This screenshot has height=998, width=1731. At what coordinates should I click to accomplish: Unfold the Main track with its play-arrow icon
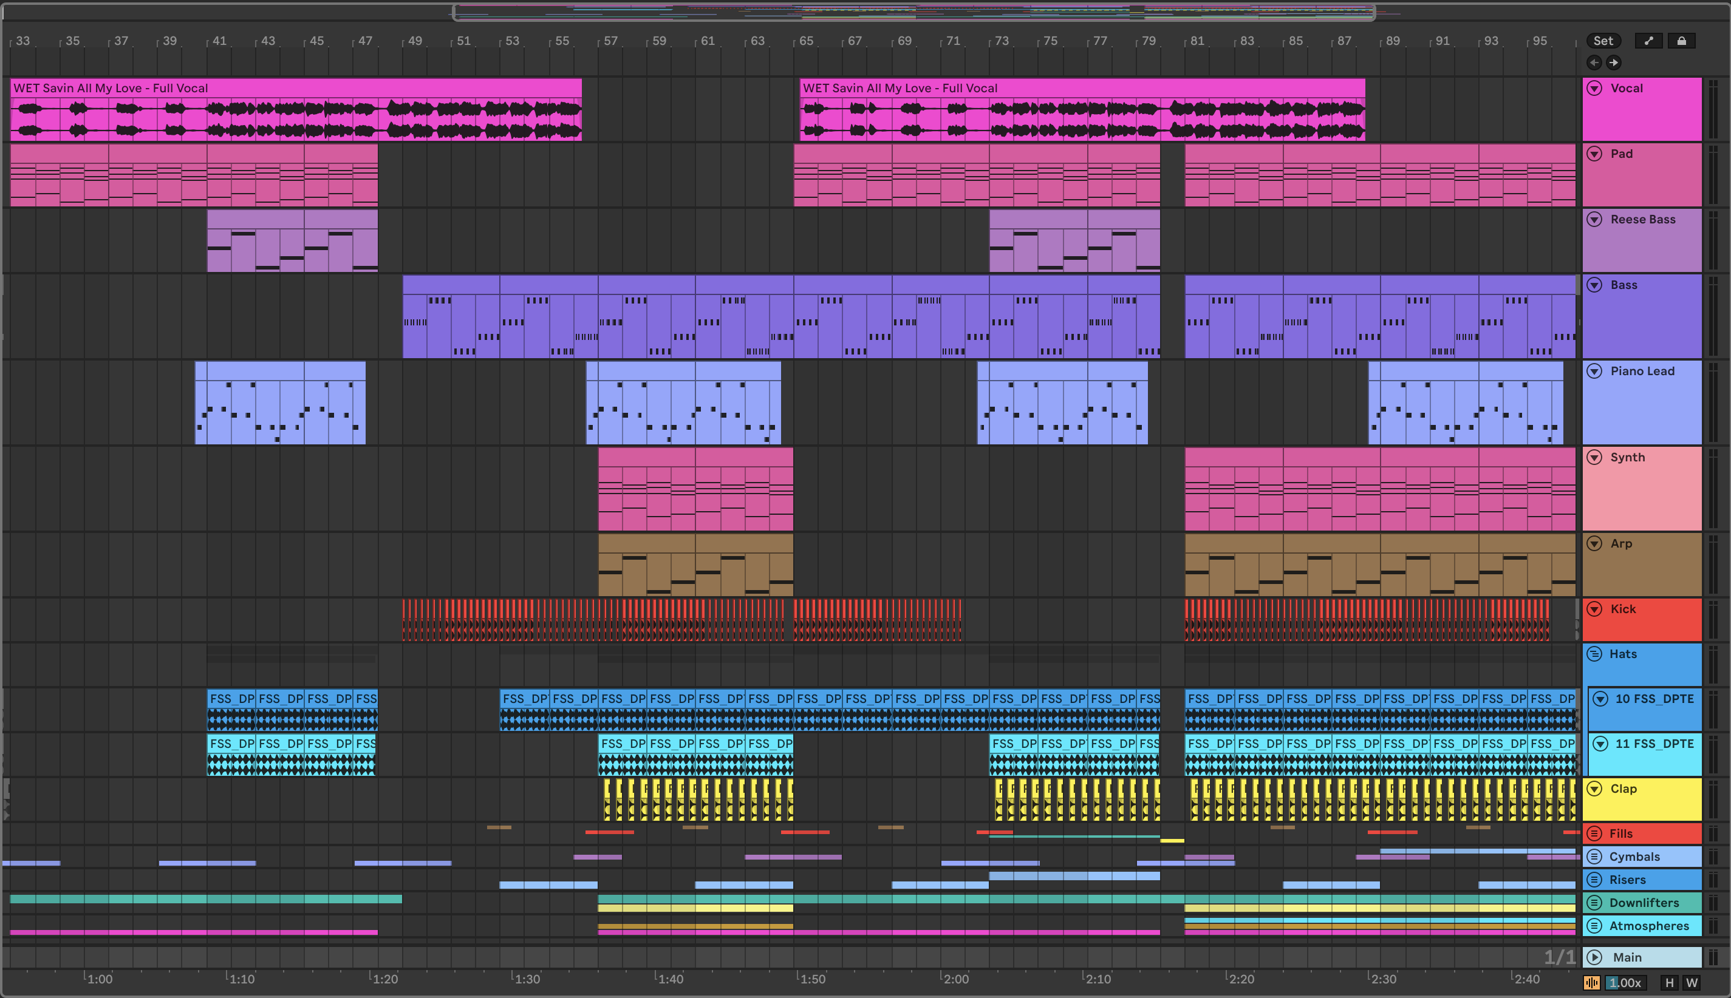click(1594, 957)
